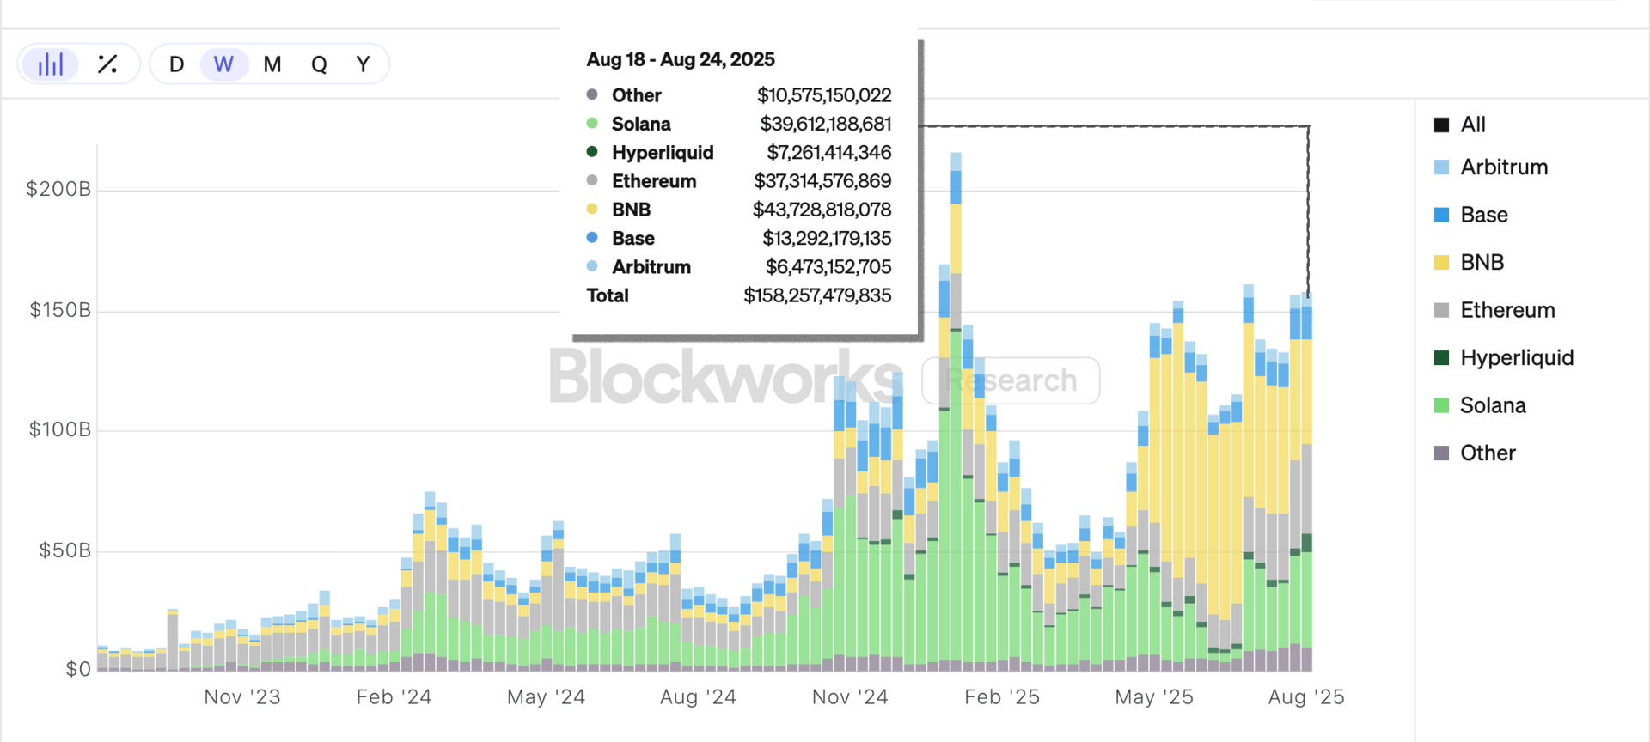Hide the Arbitrum series via its label
This screenshot has height=742, width=1650.
tap(1504, 167)
